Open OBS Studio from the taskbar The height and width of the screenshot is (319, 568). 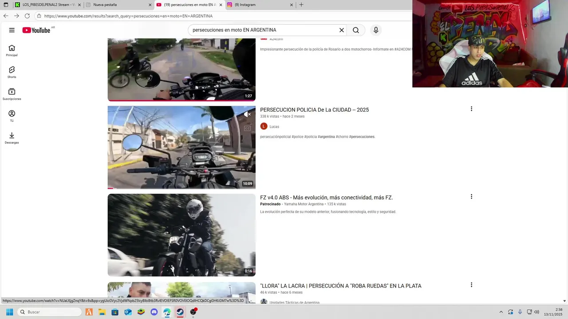pyautogui.click(x=193, y=312)
